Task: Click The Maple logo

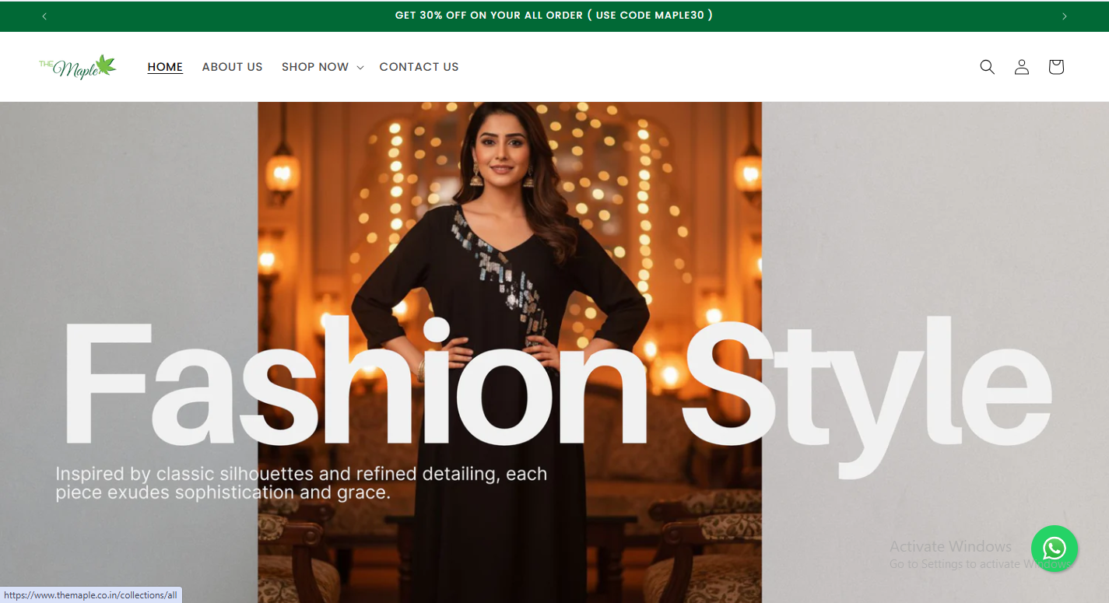Action: point(78,67)
